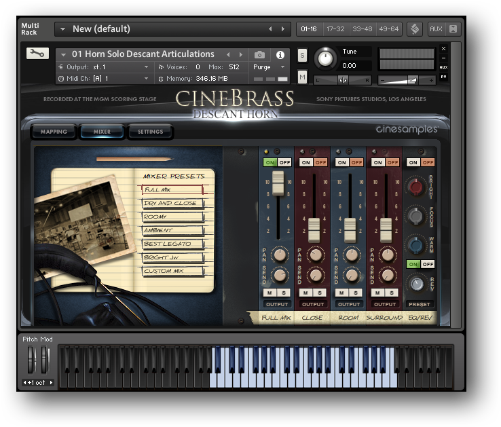Click the Surround channel pan knob
This screenshot has height=427, width=501.
[388, 255]
